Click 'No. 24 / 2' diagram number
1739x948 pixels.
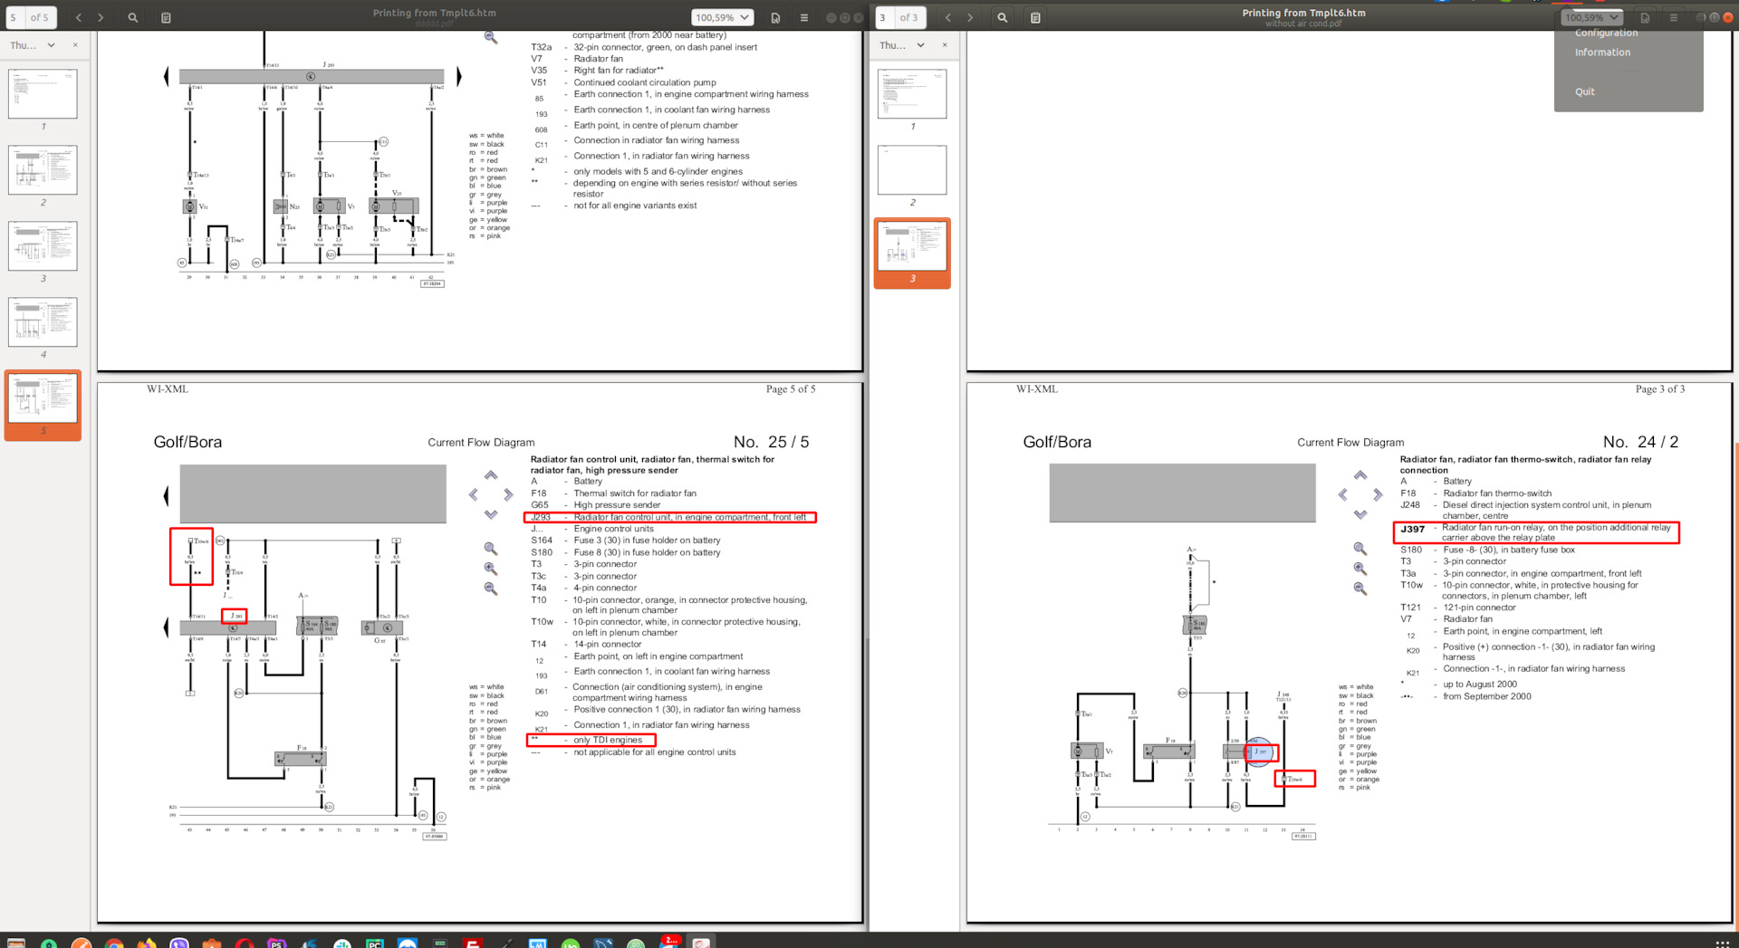pyautogui.click(x=1640, y=442)
